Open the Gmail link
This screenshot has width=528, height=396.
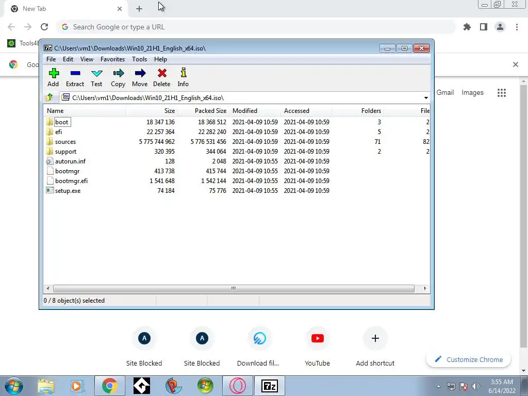click(445, 93)
